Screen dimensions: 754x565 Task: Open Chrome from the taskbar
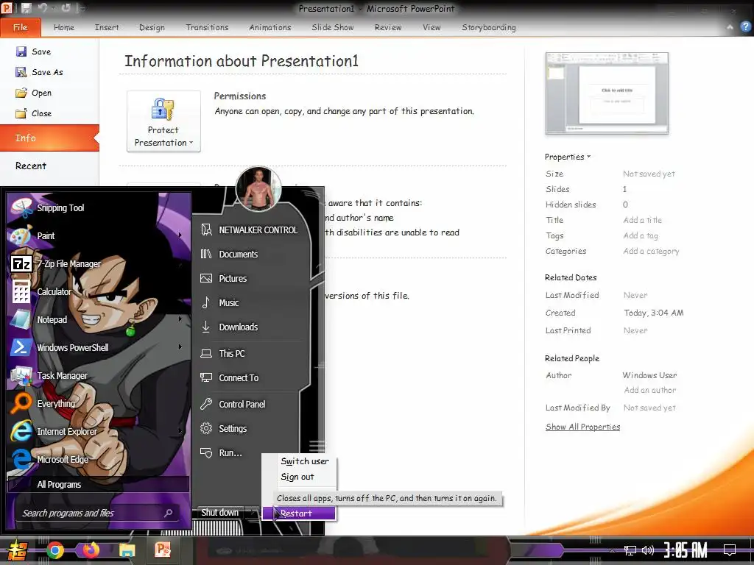(55, 550)
